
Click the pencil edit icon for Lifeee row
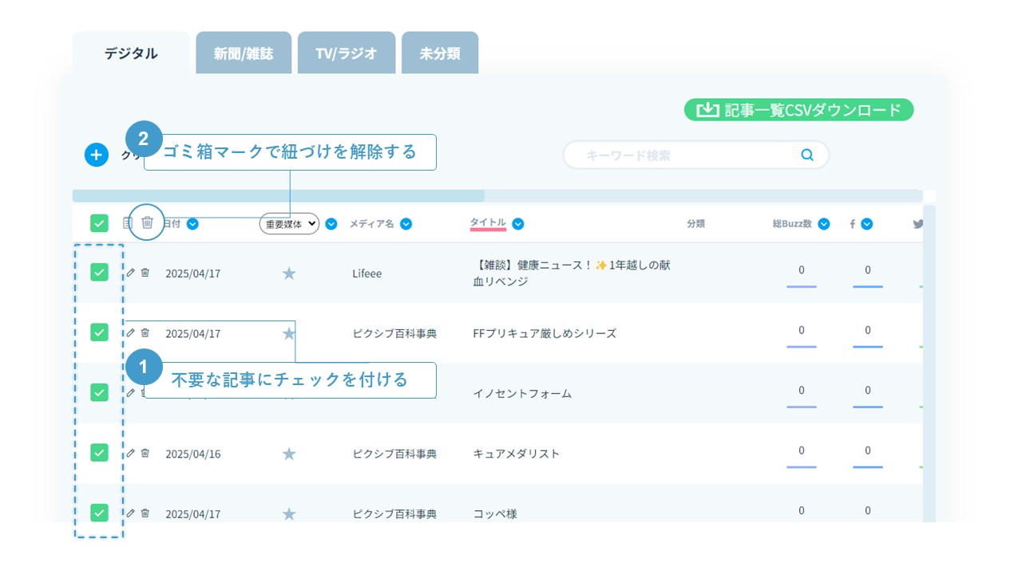tap(131, 273)
